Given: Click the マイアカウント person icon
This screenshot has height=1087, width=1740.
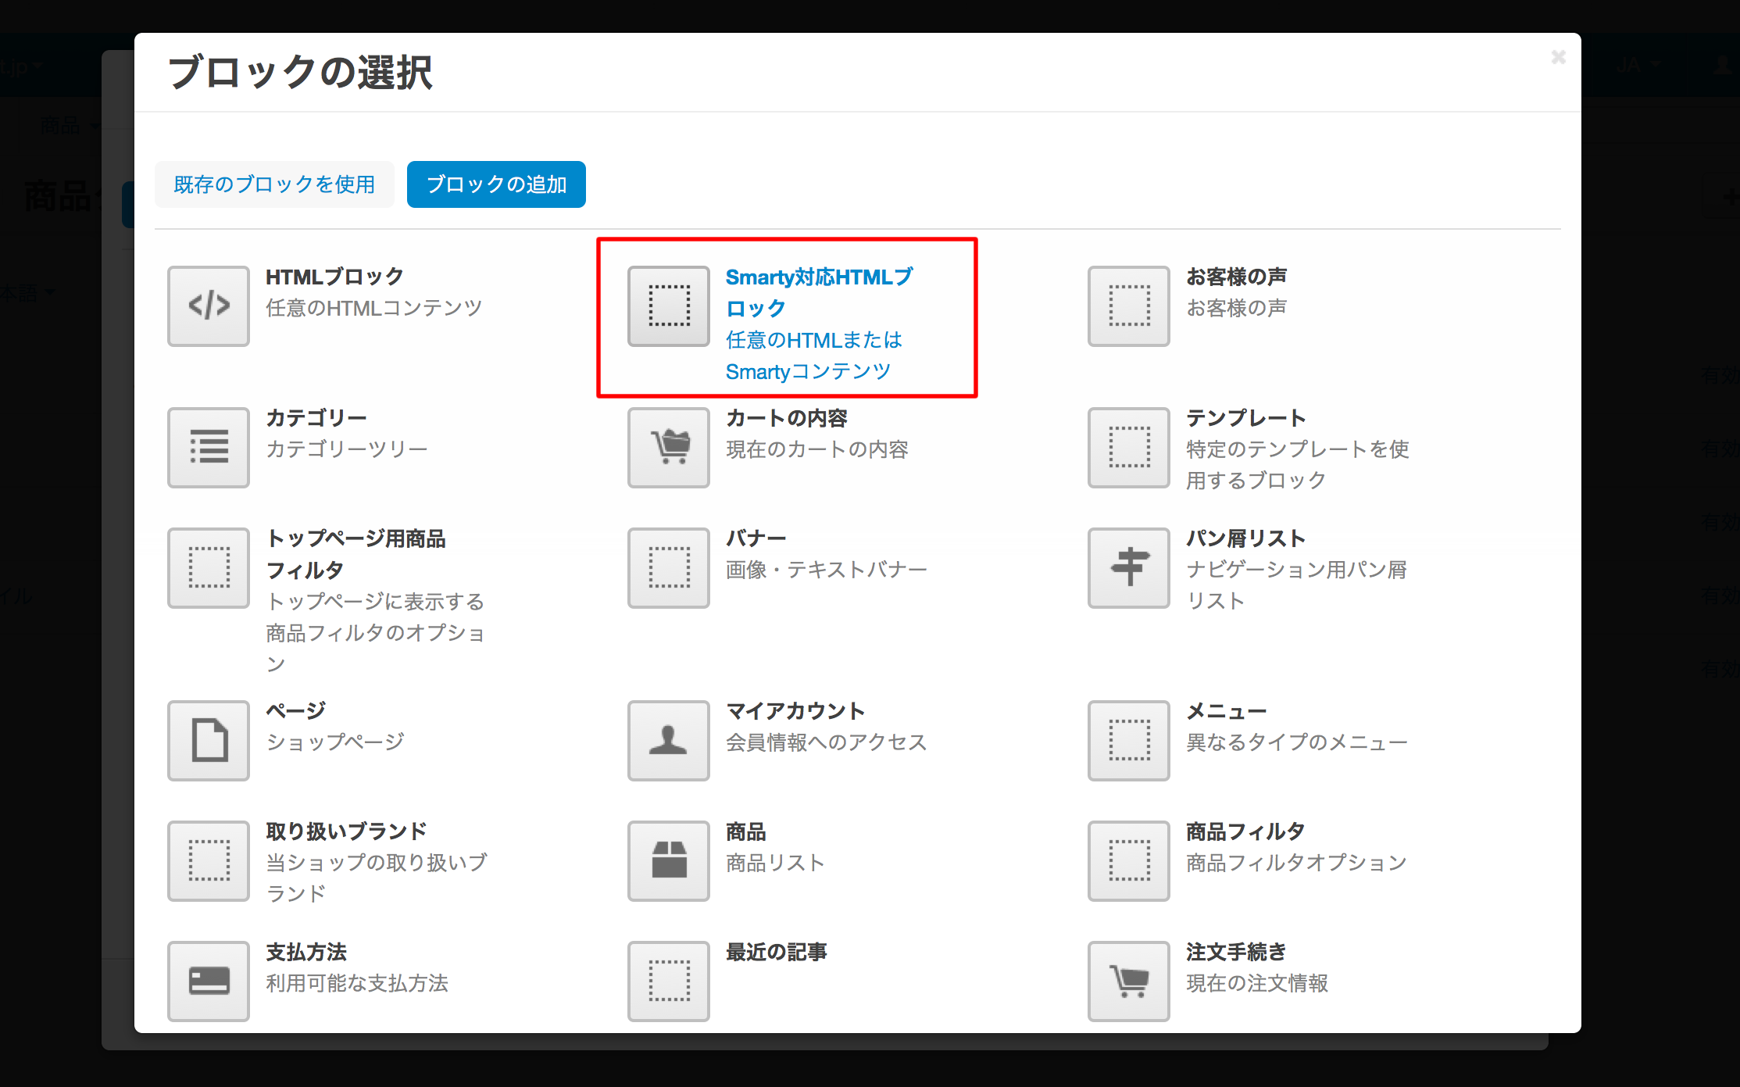Looking at the screenshot, I should [x=669, y=740].
